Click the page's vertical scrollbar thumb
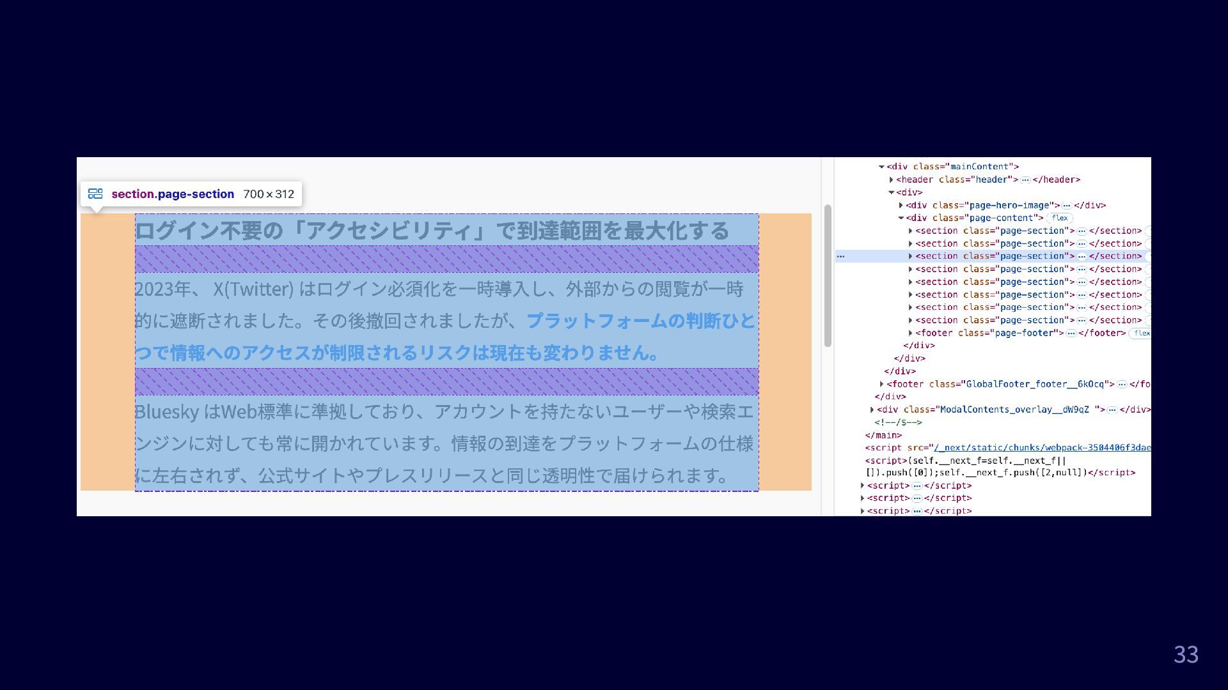Viewport: 1228px width, 690px height. point(828,275)
